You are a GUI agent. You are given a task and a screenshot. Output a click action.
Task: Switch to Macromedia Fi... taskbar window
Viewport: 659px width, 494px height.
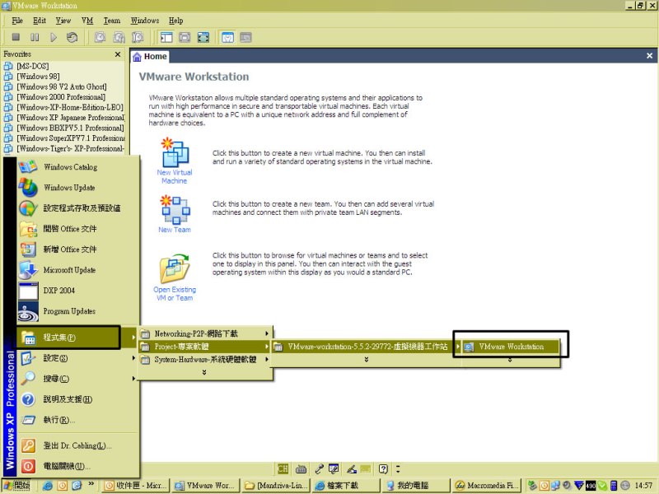[x=488, y=486]
